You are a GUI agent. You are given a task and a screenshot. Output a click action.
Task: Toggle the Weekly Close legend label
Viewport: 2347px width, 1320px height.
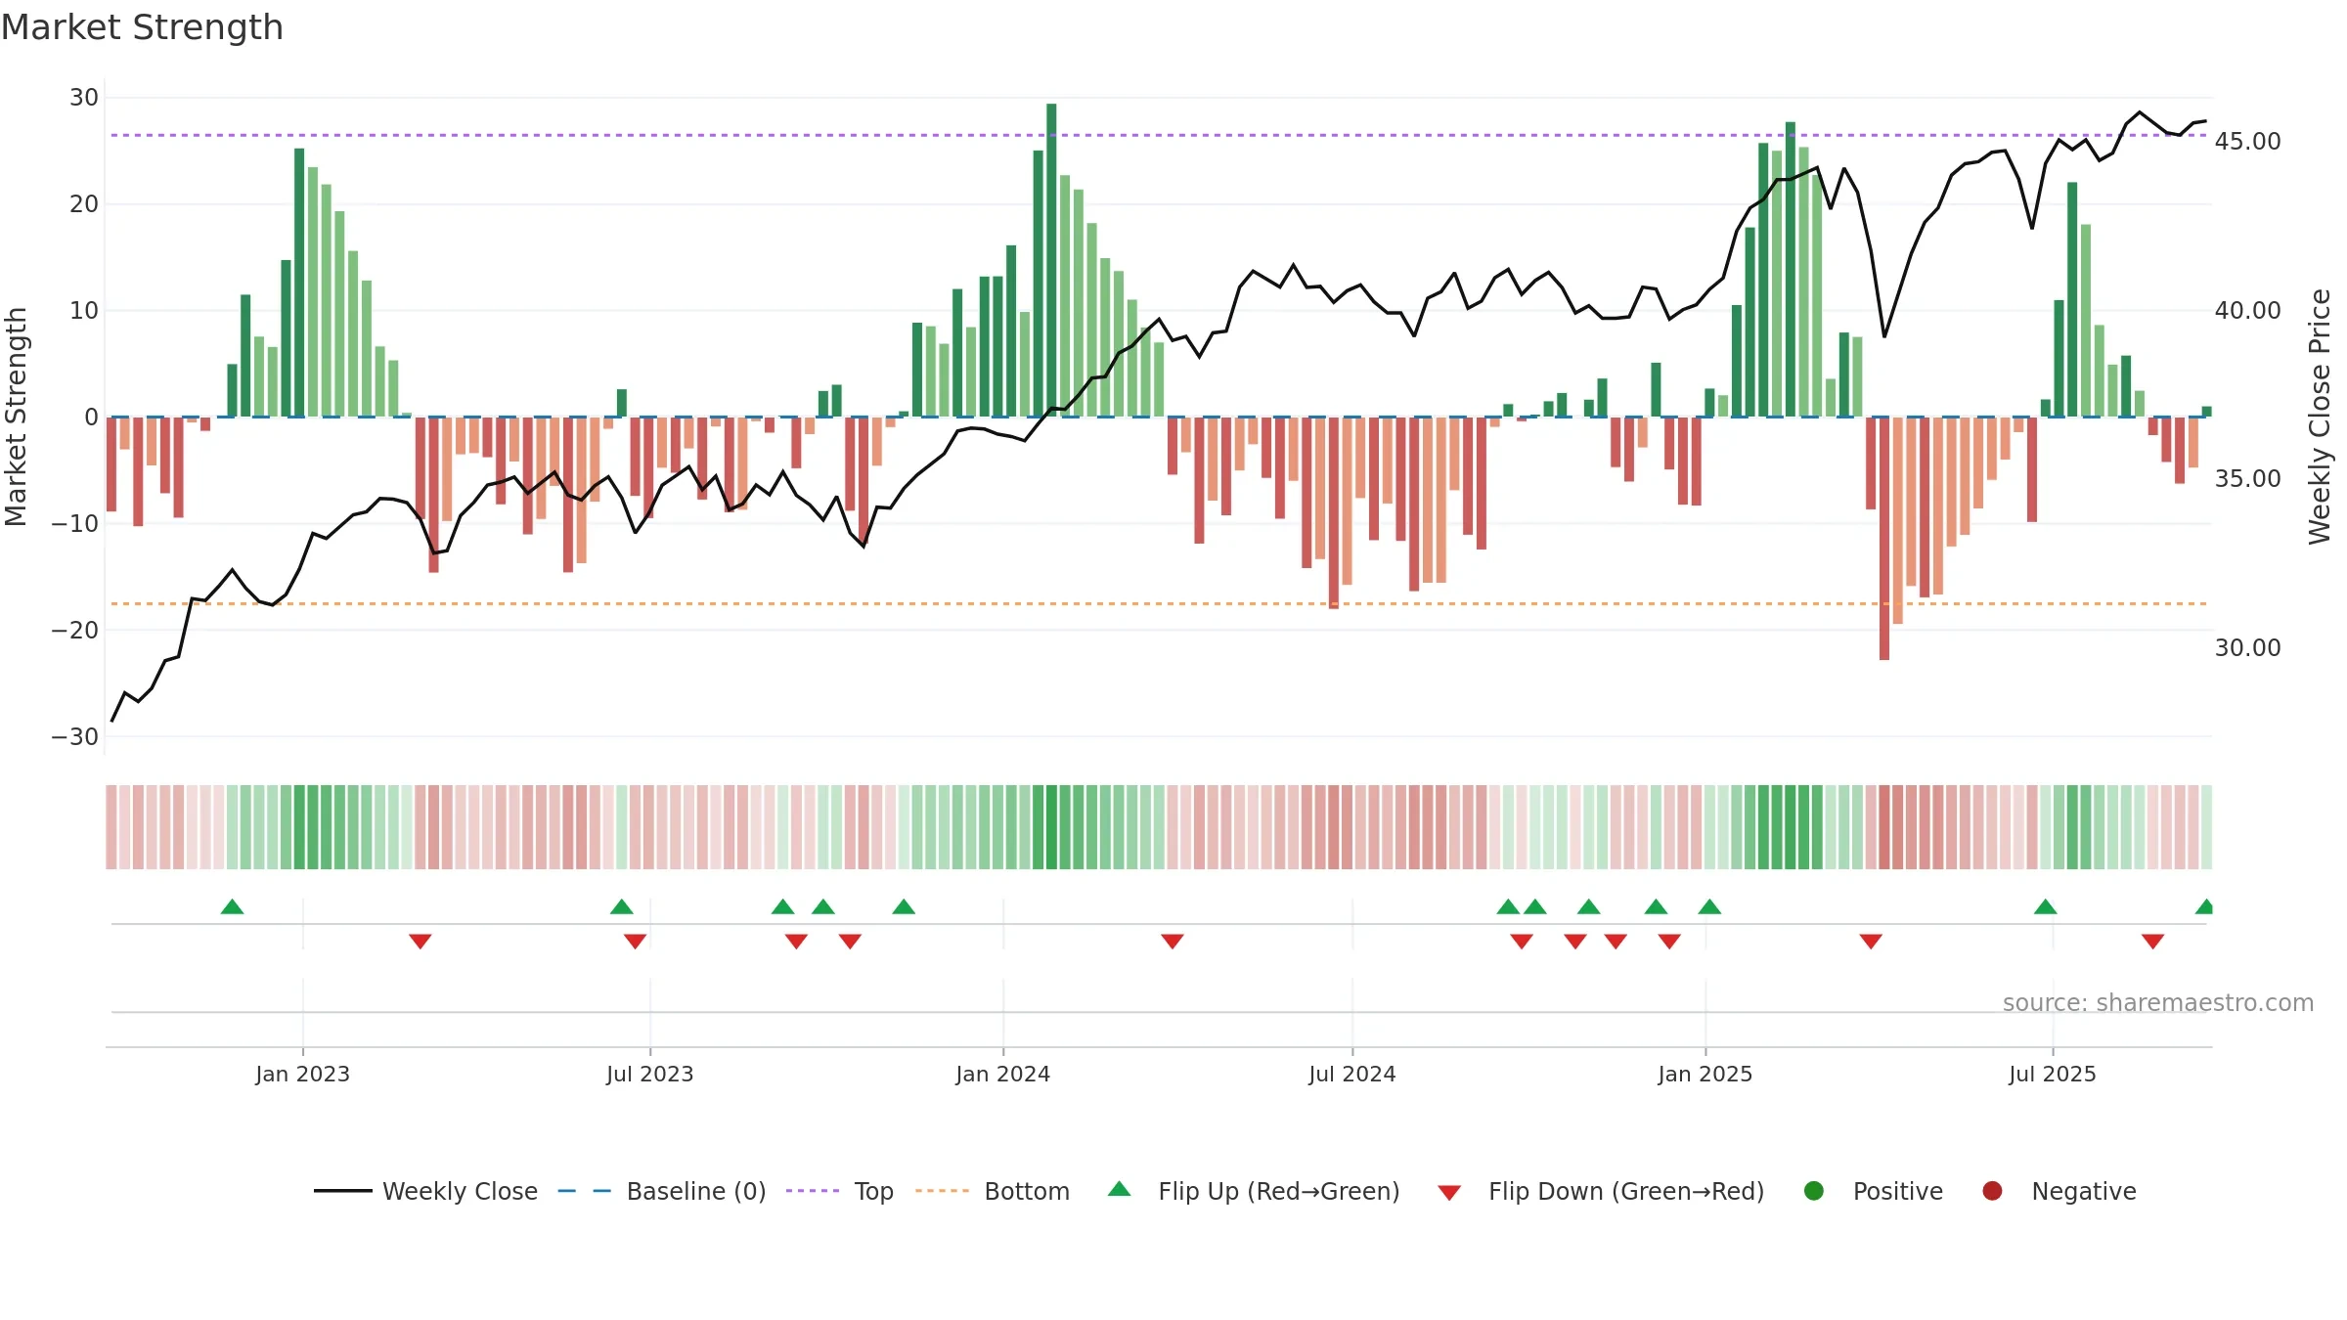coord(460,1191)
